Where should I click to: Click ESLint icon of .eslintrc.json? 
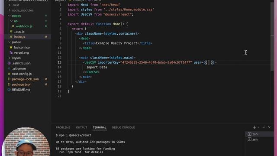[9, 63]
